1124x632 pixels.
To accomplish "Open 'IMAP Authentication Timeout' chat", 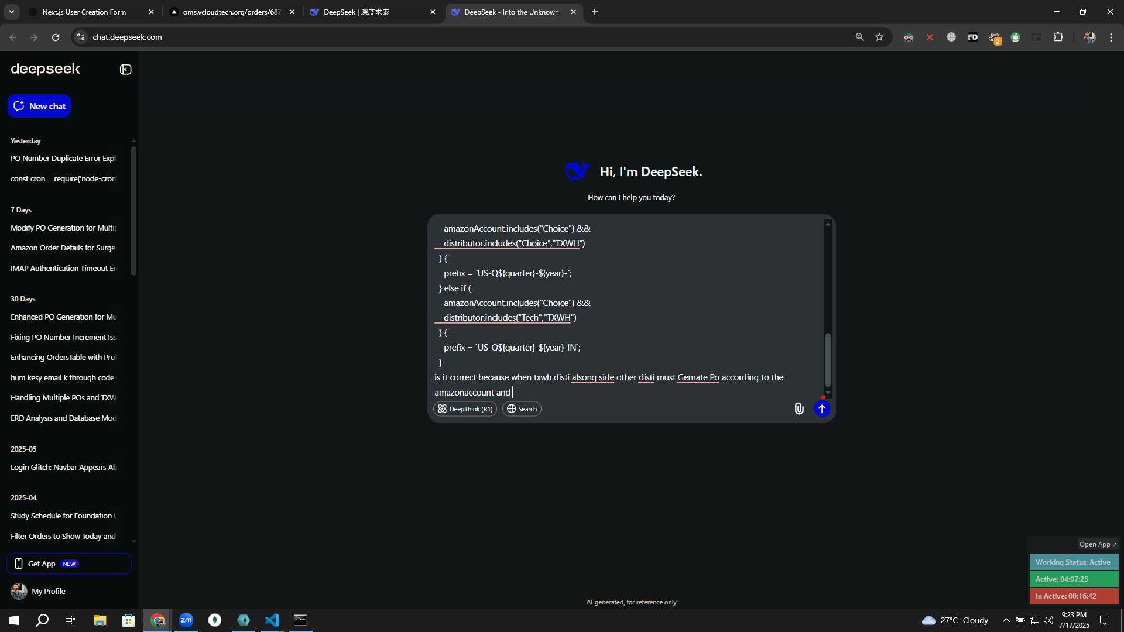I will pyautogui.click(x=63, y=268).
